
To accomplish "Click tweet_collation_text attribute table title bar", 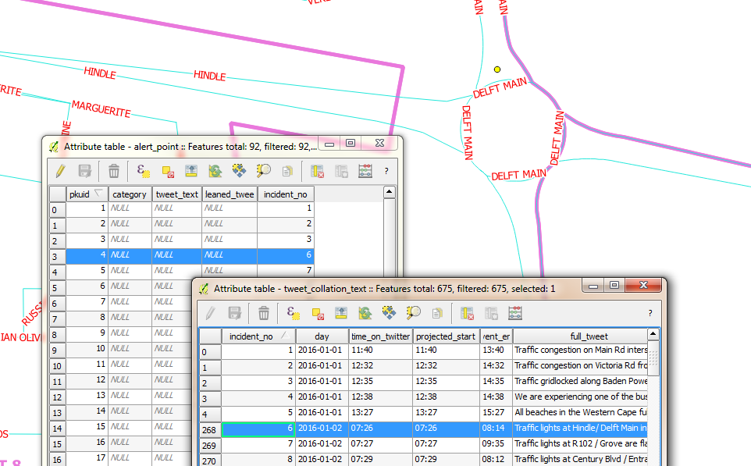I will [x=383, y=289].
